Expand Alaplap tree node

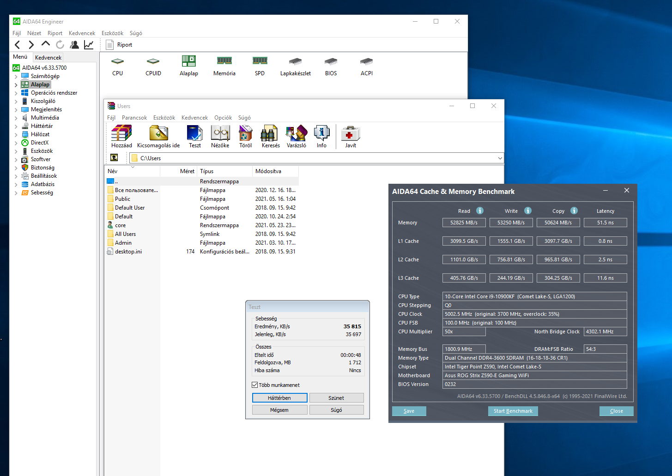click(16, 85)
